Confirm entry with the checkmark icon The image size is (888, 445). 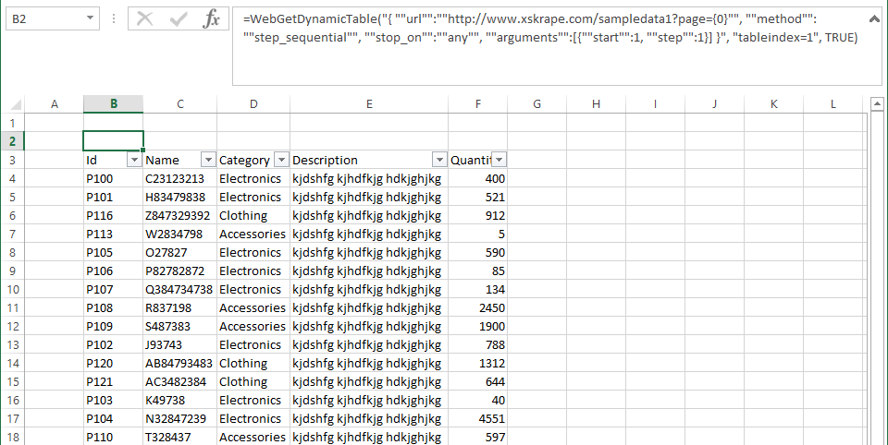pos(179,19)
